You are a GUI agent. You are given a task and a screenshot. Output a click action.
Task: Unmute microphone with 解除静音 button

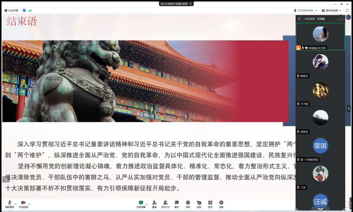coord(9,204)
